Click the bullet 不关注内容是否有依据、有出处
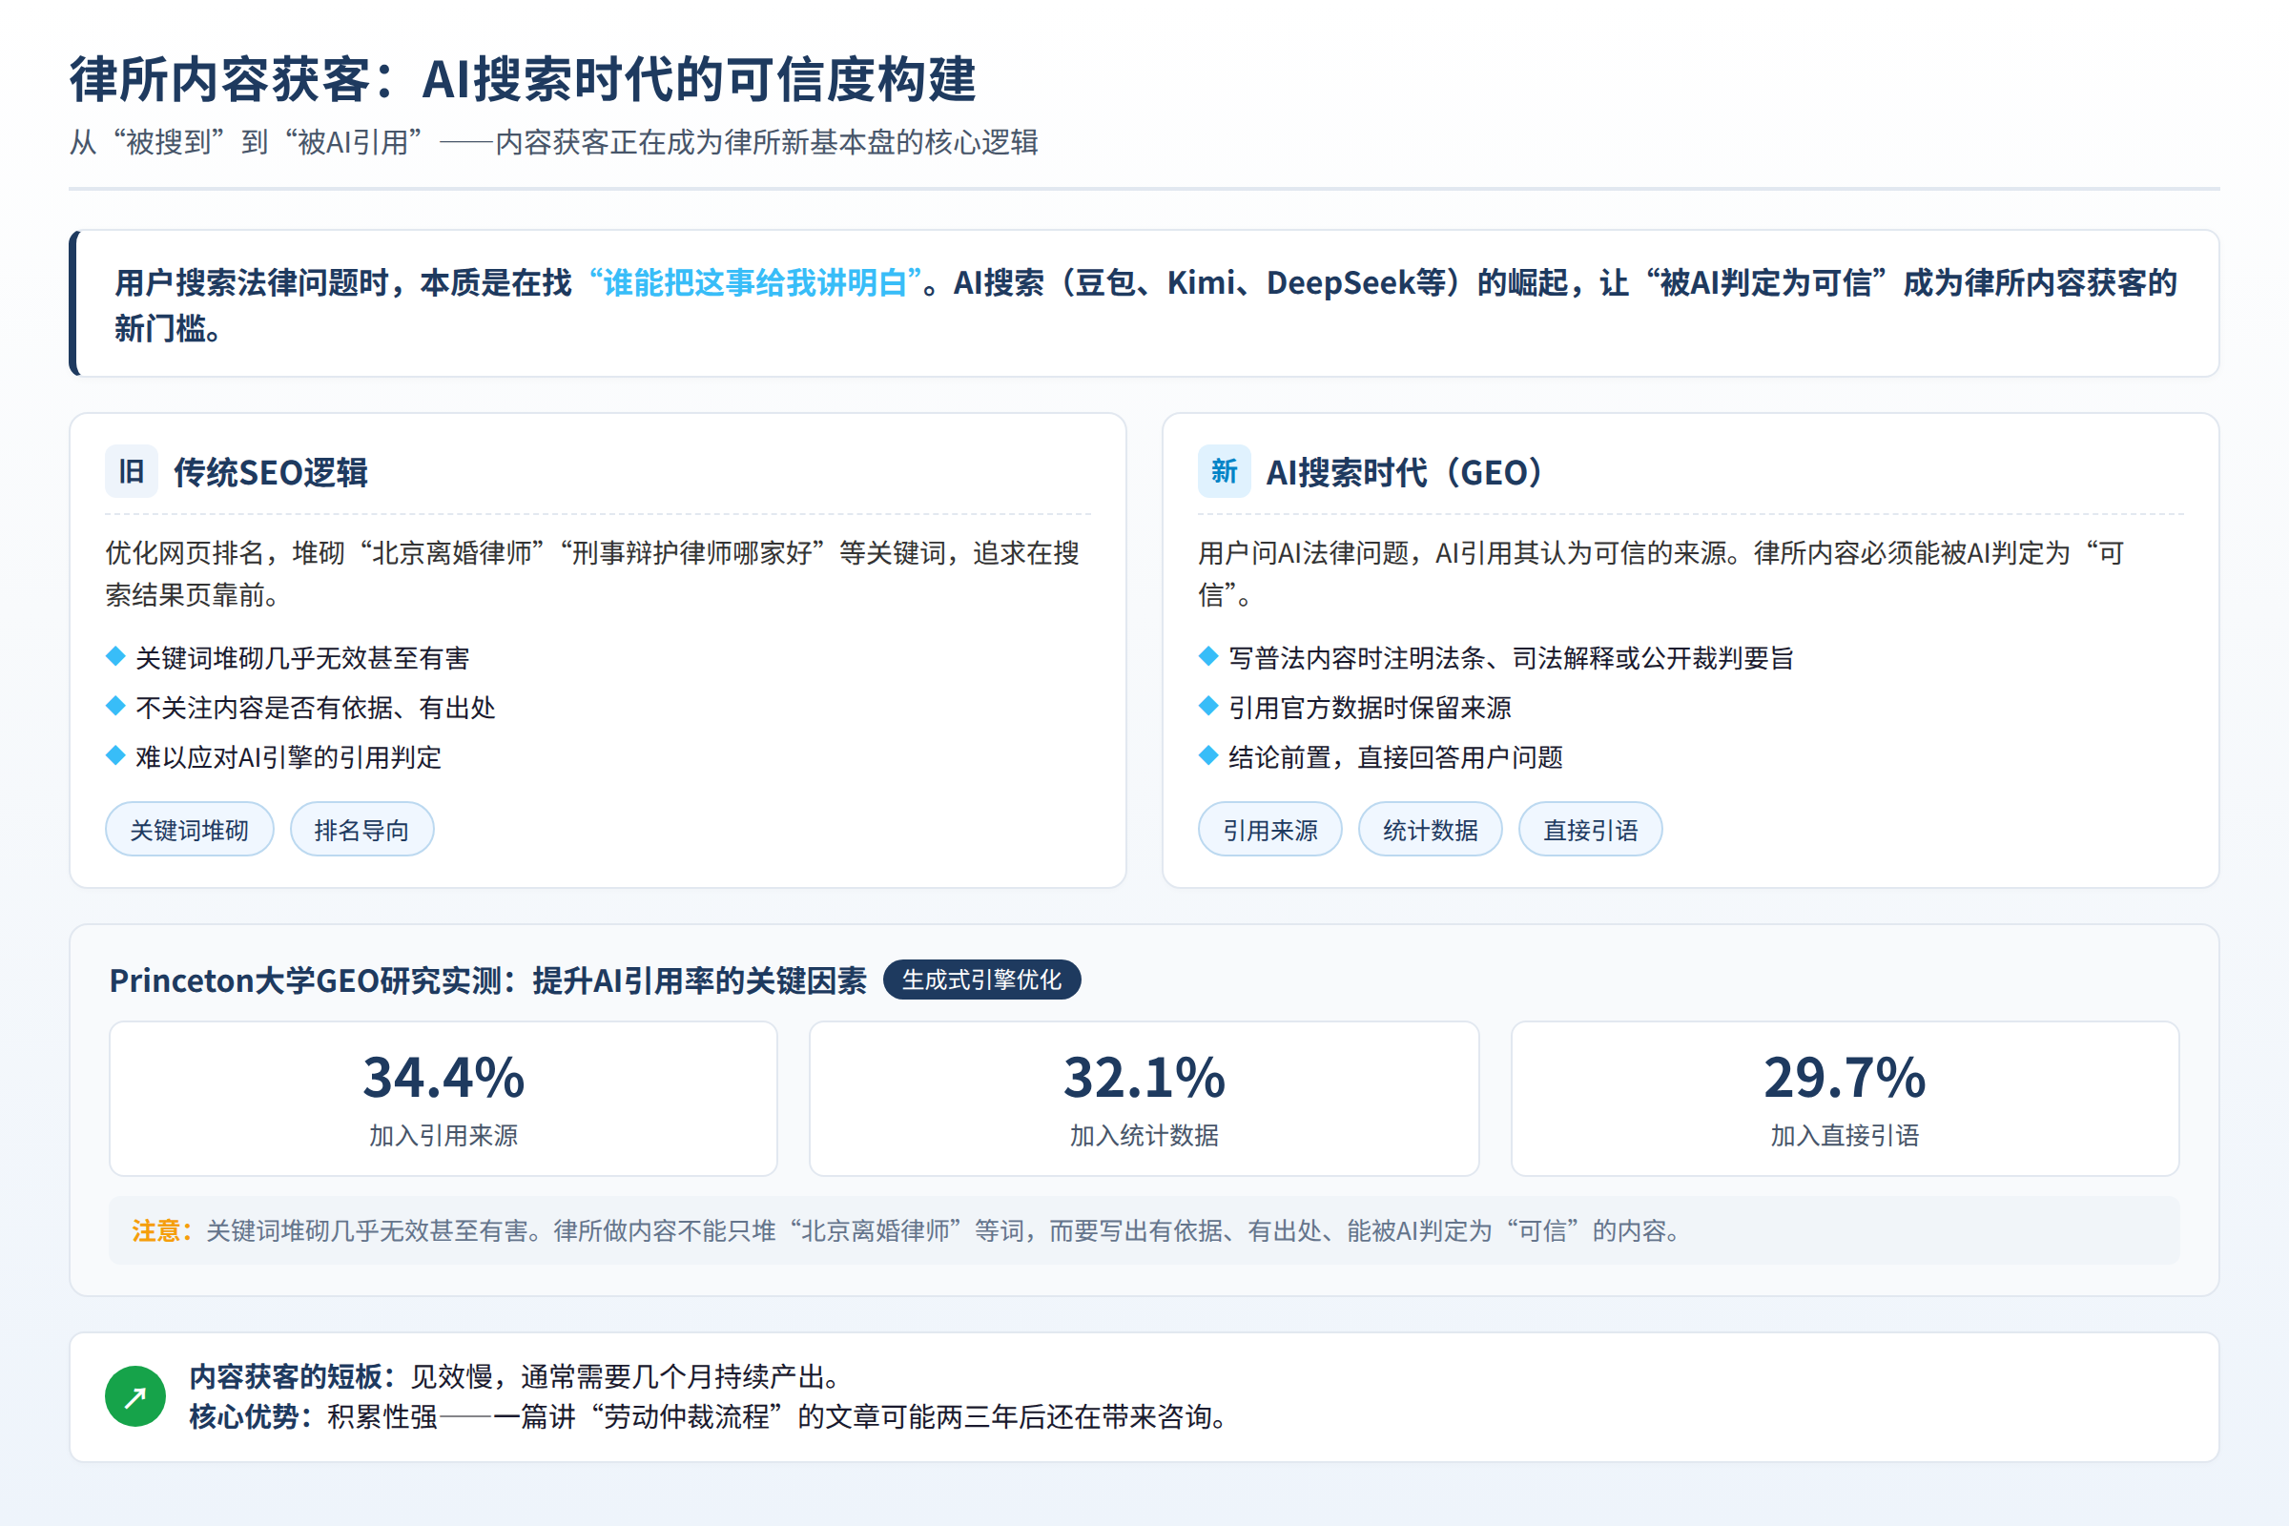2289x1526 pixels. [x=316, y=708]
